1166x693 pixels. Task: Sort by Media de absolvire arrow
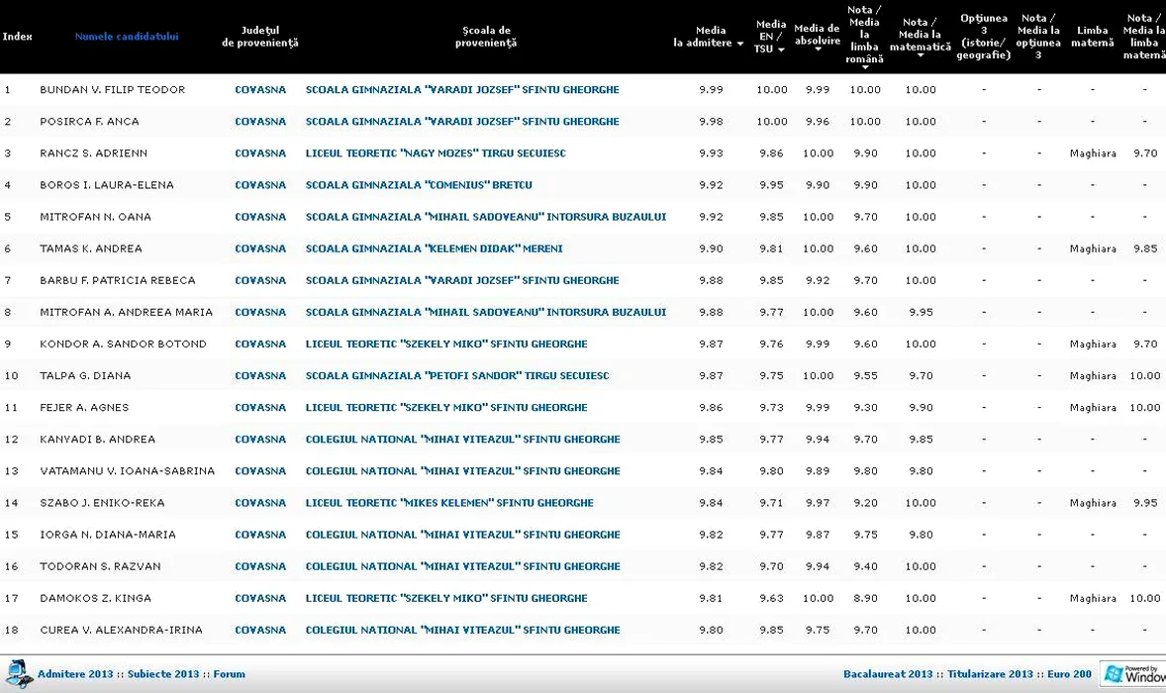(x=818, y=49)
